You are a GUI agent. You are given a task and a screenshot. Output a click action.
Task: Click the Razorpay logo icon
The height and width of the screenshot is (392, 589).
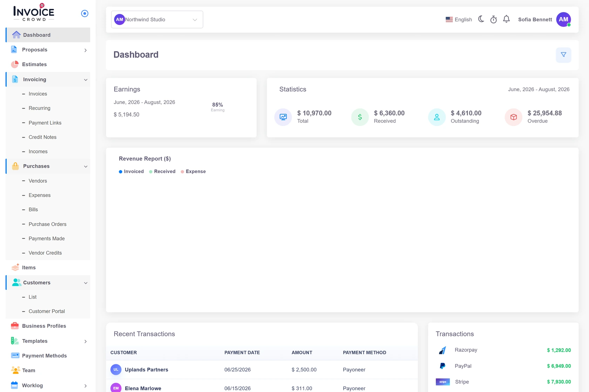point(442,350)
